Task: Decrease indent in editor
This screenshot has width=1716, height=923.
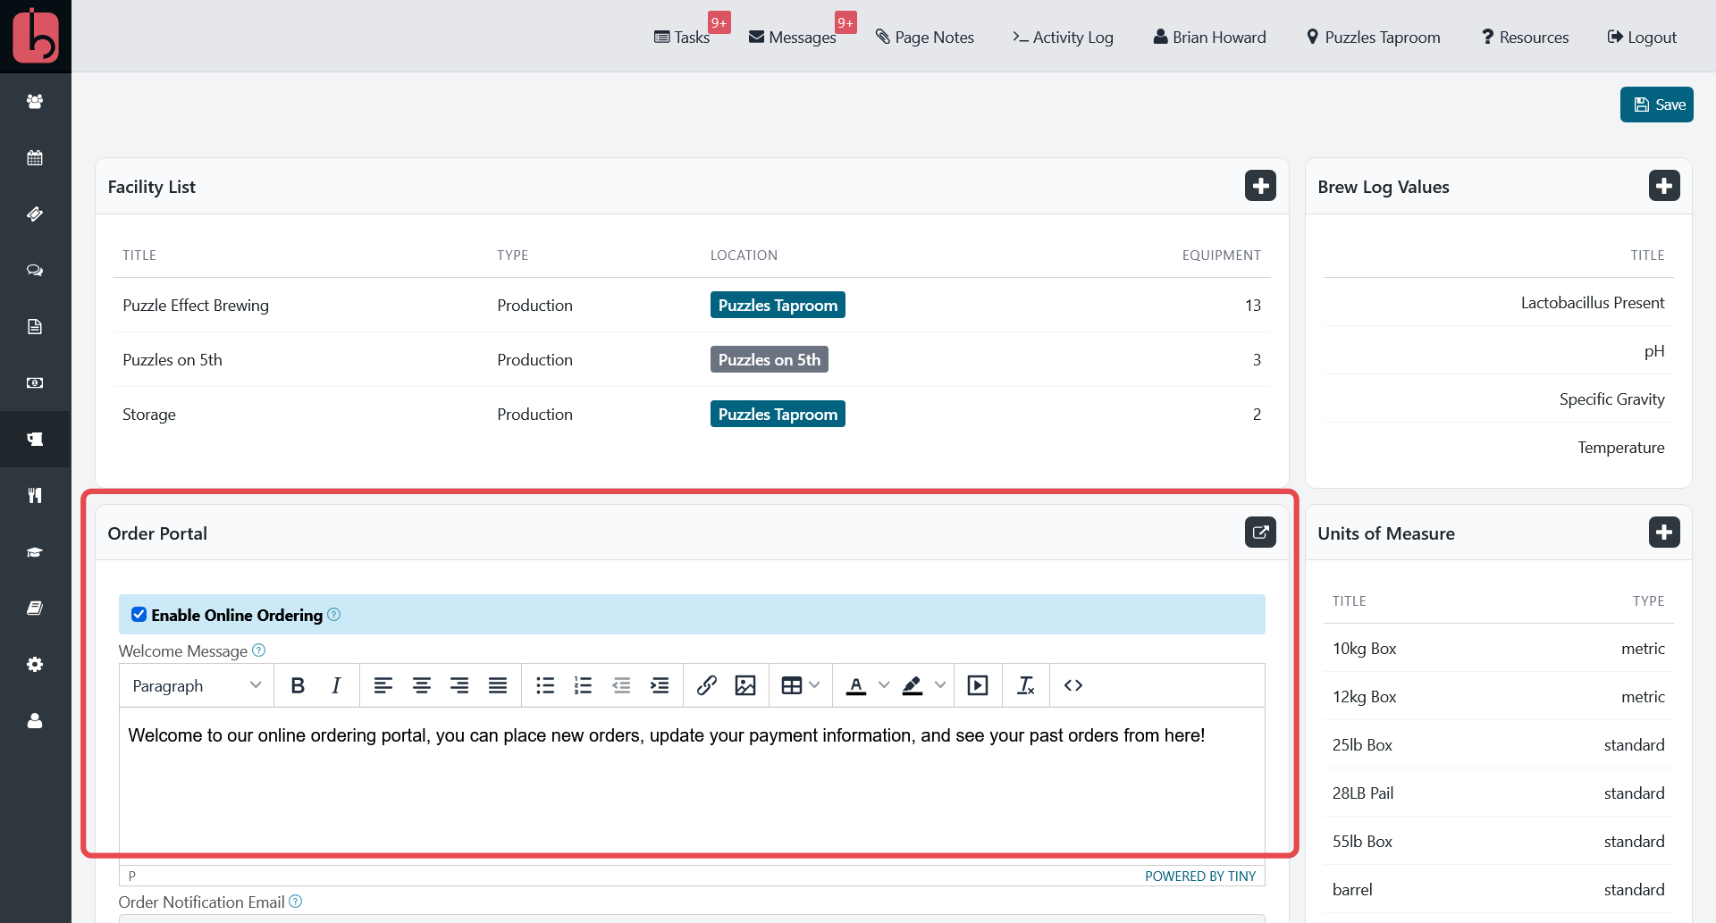Action: pos(621,685)
